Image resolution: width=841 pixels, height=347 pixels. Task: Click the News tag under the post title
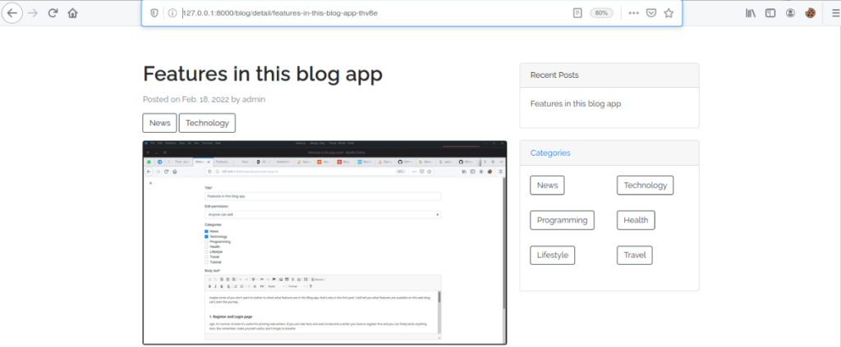coord(160,122)
